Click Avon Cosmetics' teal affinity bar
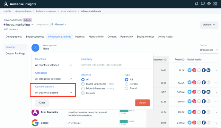The height and width of the screenshot is (128, 221). click(124, 111)
